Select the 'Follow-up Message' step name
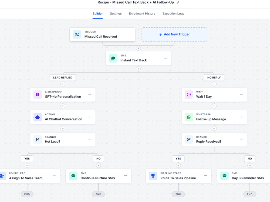This screenshot has width=270, height=202. point(211,119)
